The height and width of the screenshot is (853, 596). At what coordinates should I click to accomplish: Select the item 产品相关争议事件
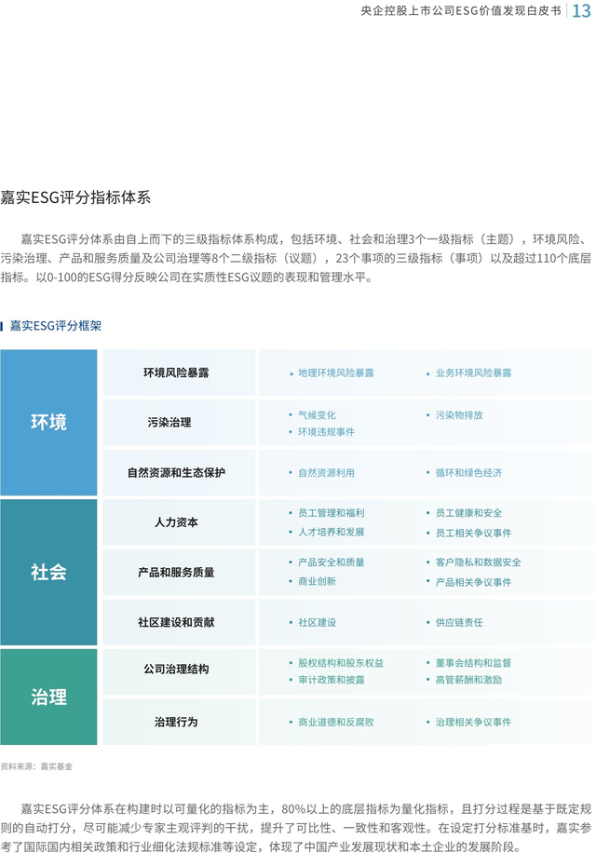point(473,583)
